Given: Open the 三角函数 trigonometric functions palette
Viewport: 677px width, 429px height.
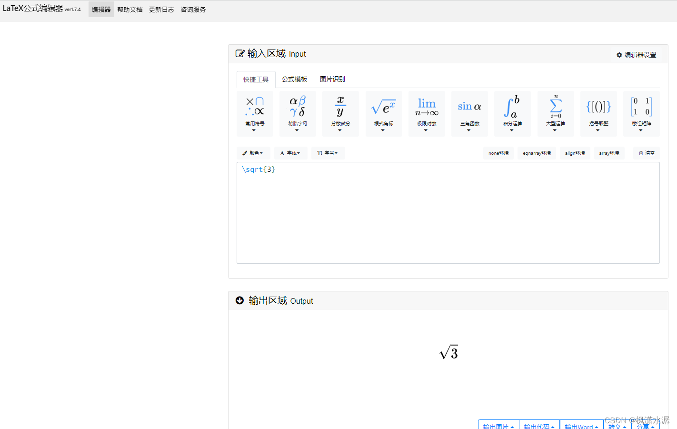Looking at the screenshot, I should [x=469, y=114].
